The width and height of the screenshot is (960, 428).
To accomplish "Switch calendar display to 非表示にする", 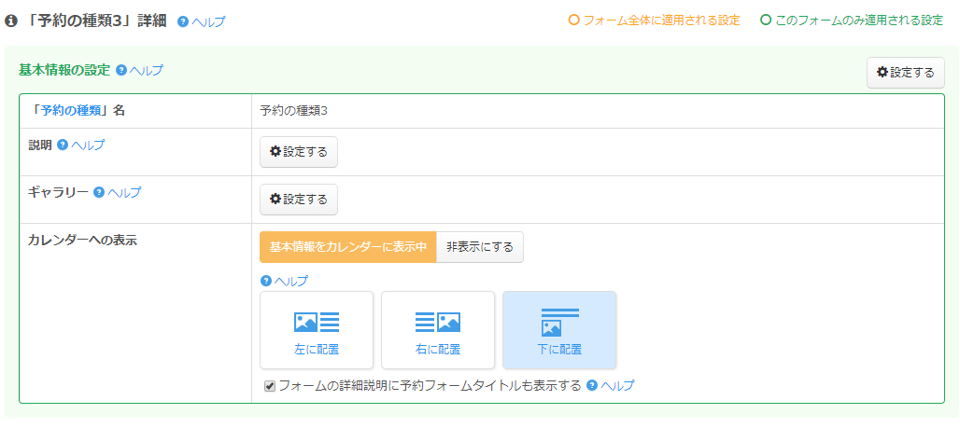I will [x=480, y=247].
